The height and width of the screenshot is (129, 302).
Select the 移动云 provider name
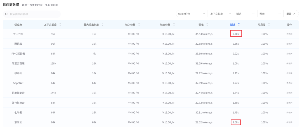click(18, 73)
